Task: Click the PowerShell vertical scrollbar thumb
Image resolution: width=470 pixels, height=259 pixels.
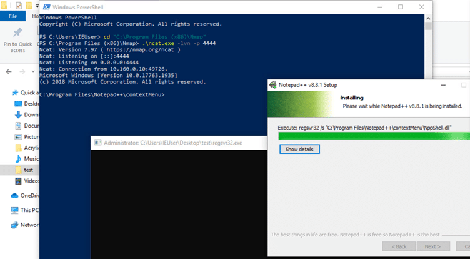Action: (x=428, y=26)
